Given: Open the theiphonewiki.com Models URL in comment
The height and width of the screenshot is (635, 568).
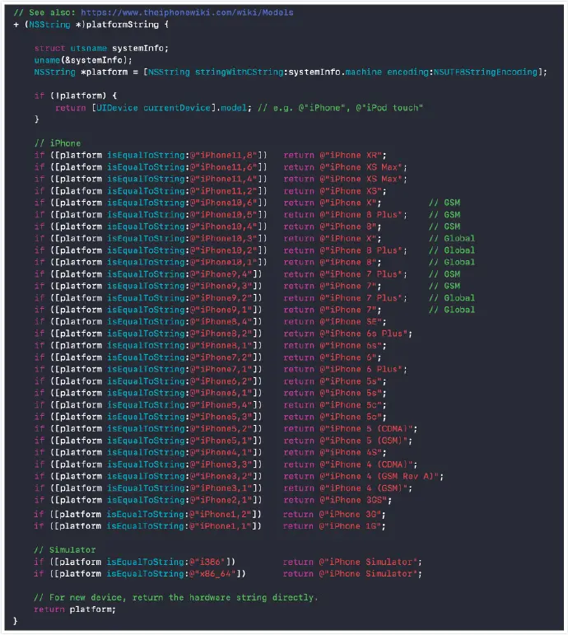Looking at the screenshot, I should click(x=187, y=12).
